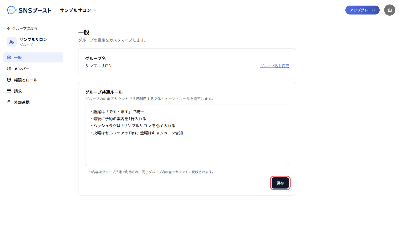This screenshot has height=251, width=402.
Task: Click the gear icon beside 一般
Action: (x=9, y=57)
